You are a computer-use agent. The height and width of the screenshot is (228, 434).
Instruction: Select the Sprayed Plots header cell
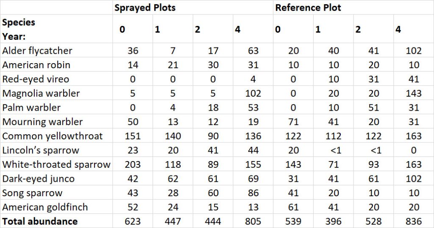pyautogui.click(x=193, y=8)
